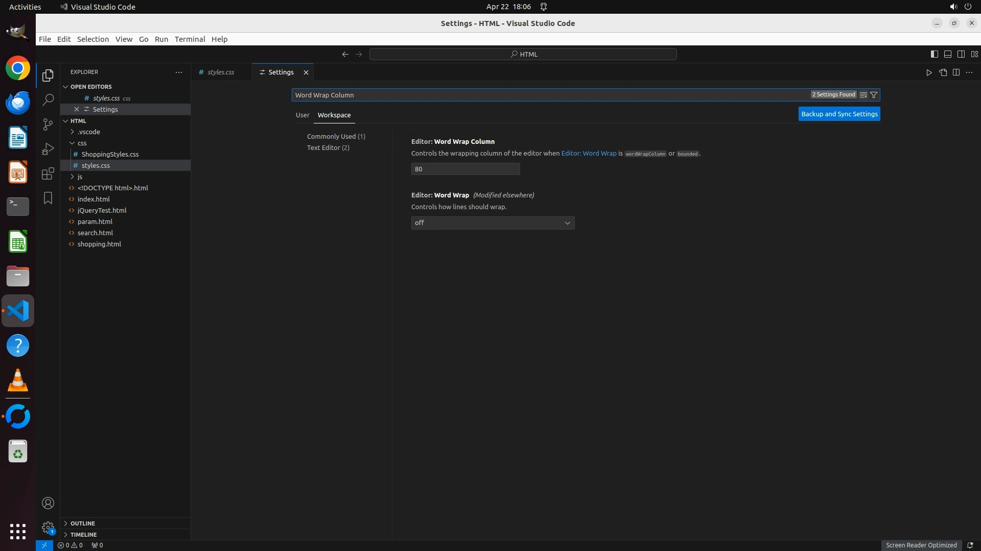Open Source Control view
Screen dimensions: 981x551
pyautogui.click(x=48, y=124)
